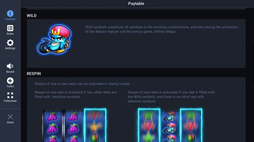Select the RESPIN section heading
The image size is (254, 142).
coord(34,74)
